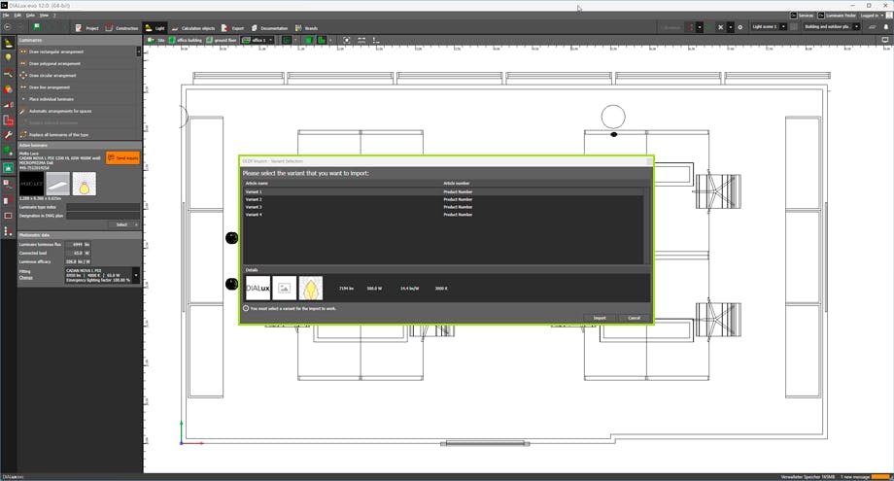Open the light bulb lamps tool

pos(8,58)
